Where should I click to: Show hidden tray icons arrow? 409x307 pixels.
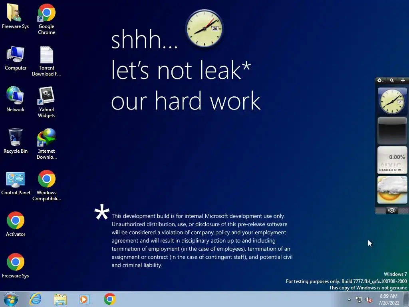349,300
